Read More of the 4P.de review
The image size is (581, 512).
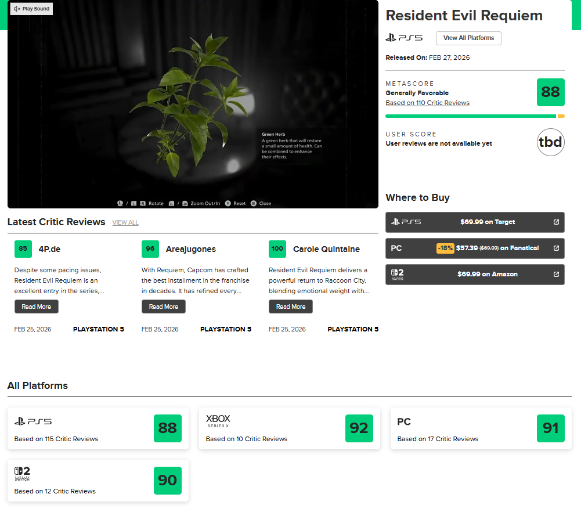click(37, 307)
